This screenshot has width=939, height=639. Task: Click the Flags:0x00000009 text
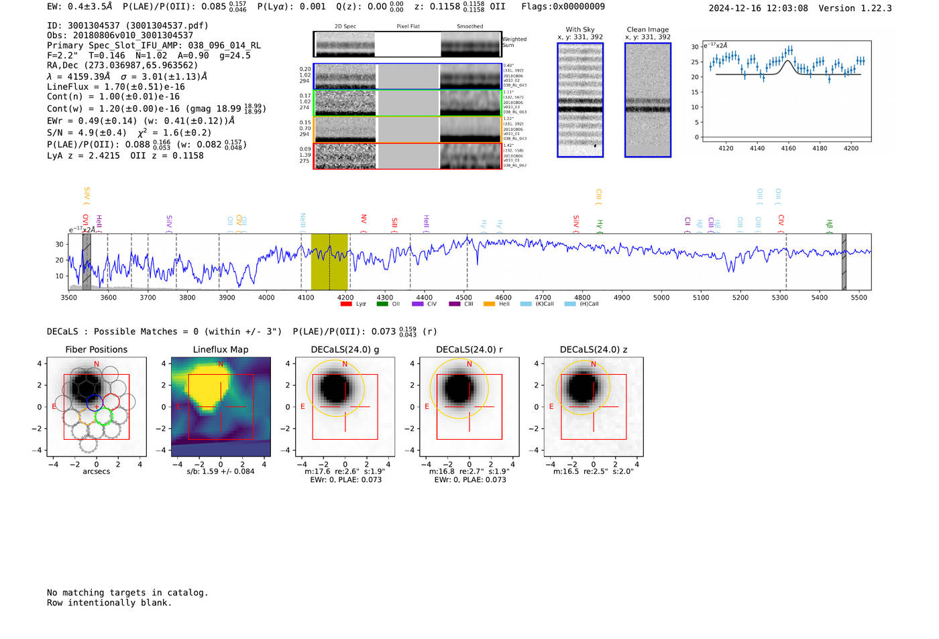(563, 6)
